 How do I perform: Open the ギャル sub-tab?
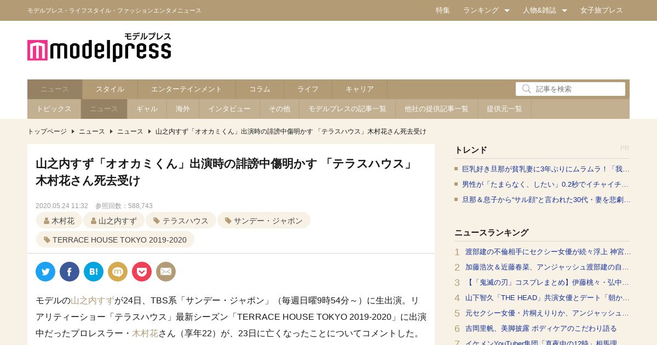(147, 109)
